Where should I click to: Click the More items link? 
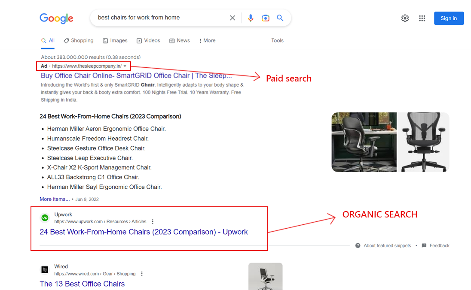(x=55, y=199)
